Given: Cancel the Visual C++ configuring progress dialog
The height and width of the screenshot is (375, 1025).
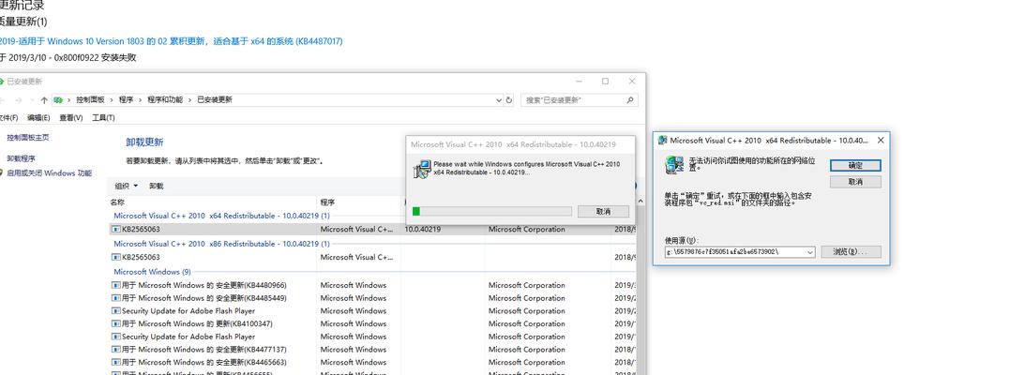Looking at the screenshot, I should coord(603,212).
